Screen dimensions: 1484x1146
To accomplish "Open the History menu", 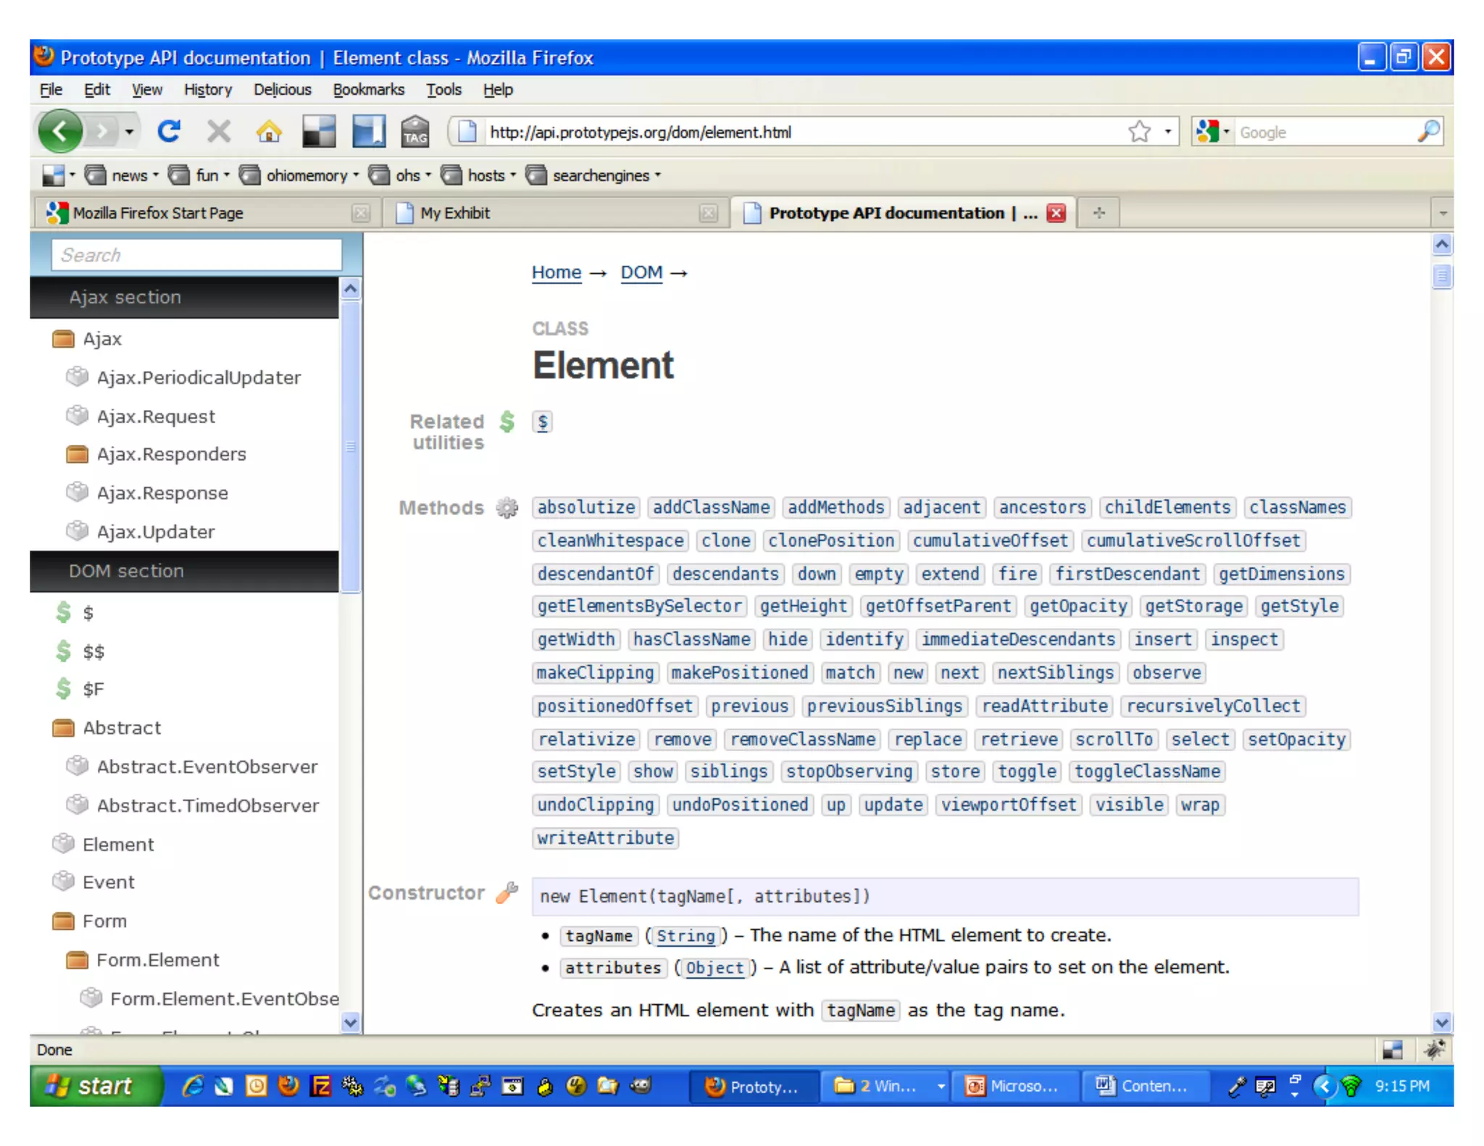I will (207, 90).
